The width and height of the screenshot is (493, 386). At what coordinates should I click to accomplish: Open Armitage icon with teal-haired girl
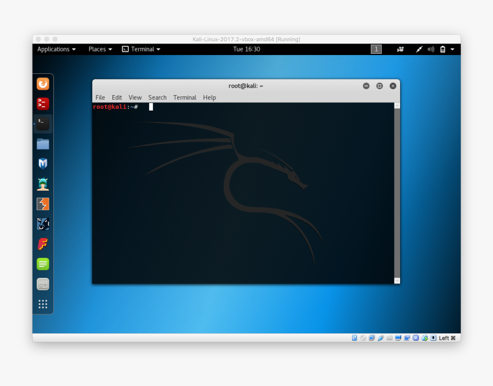[43, 184]
